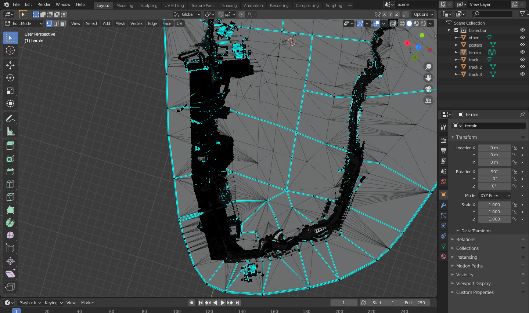Uncheck the Collection checkbox in outliner
This screenshot has width=529, height=313.
point(456,30)
